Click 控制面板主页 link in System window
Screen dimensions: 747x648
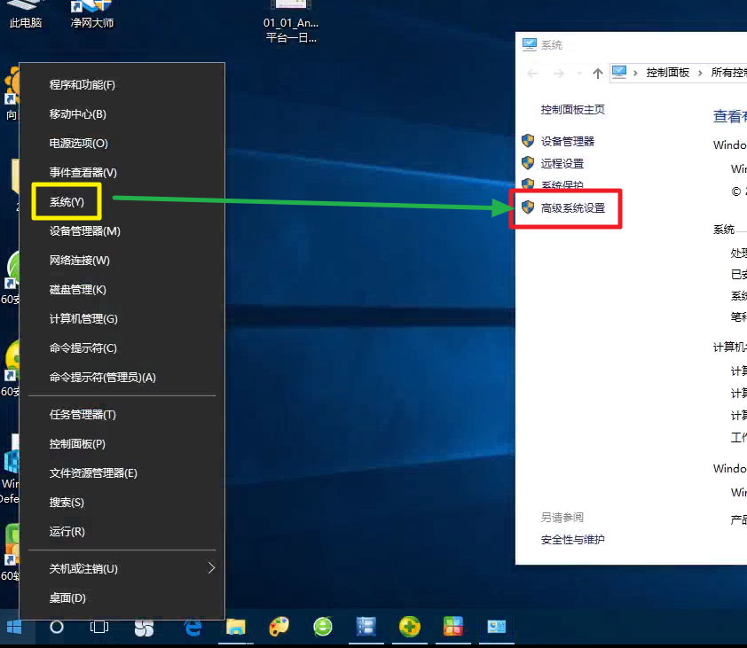[x=572, y=110]
